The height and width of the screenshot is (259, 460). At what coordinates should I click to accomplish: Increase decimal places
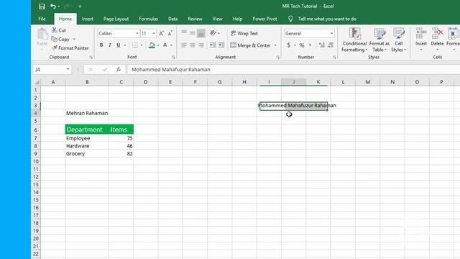click(322, 45)
